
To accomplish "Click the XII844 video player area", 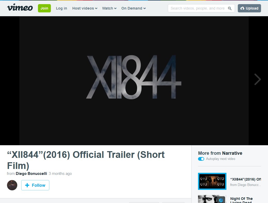I will coord(134,80).
